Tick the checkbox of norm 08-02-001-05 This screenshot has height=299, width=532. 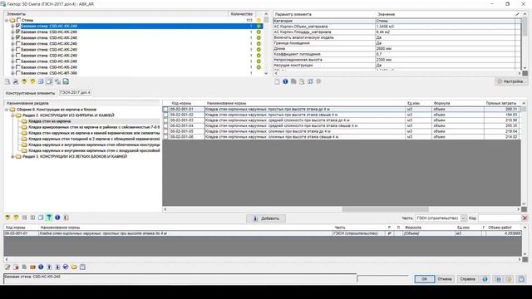(165, 131)
